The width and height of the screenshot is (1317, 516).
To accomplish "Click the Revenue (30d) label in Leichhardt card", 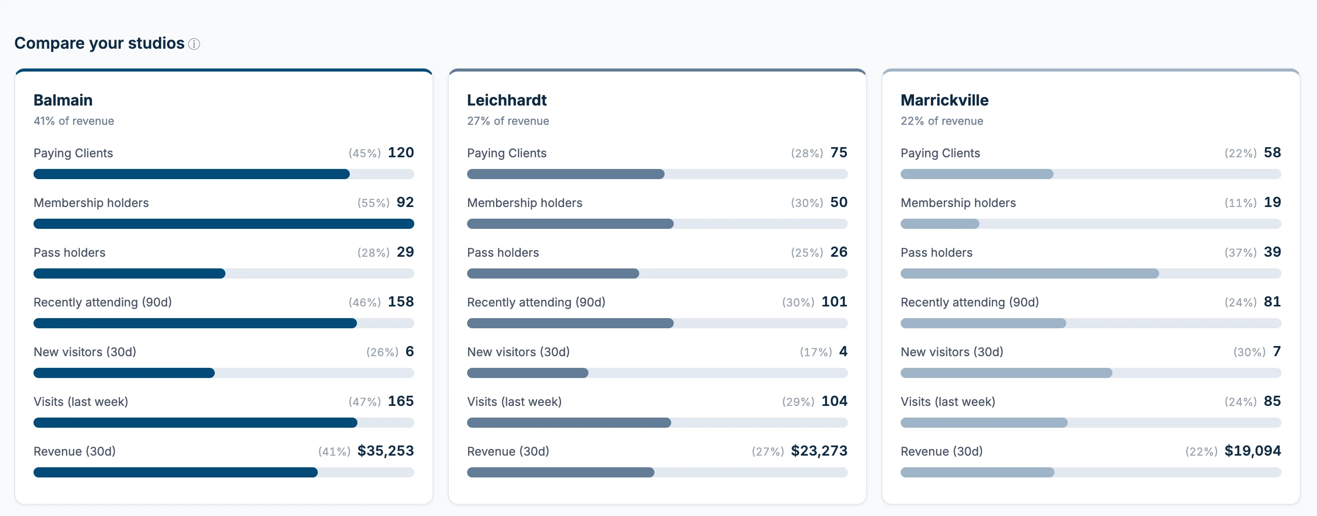I will (508, 452).
